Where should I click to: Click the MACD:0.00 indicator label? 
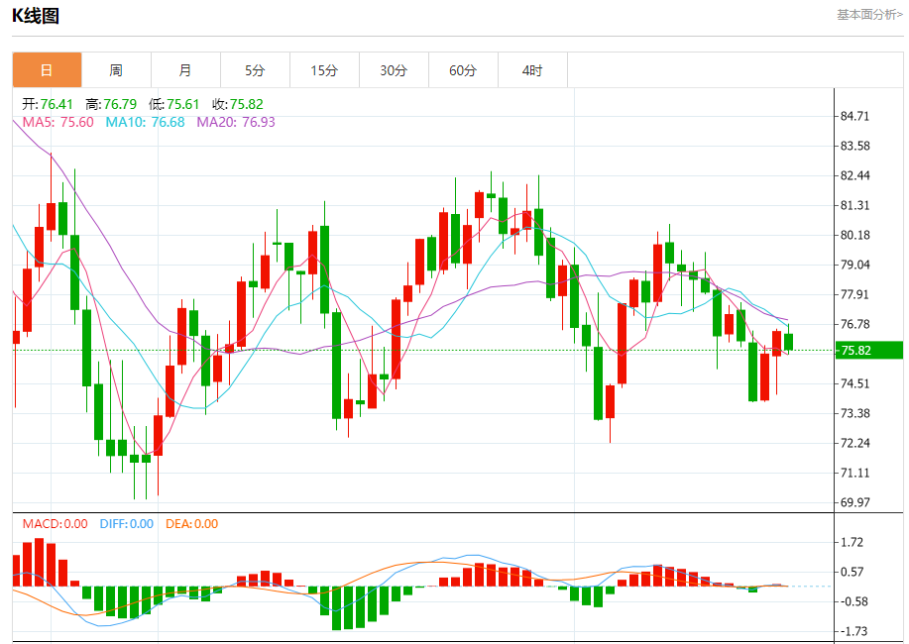tap(56, 524)
